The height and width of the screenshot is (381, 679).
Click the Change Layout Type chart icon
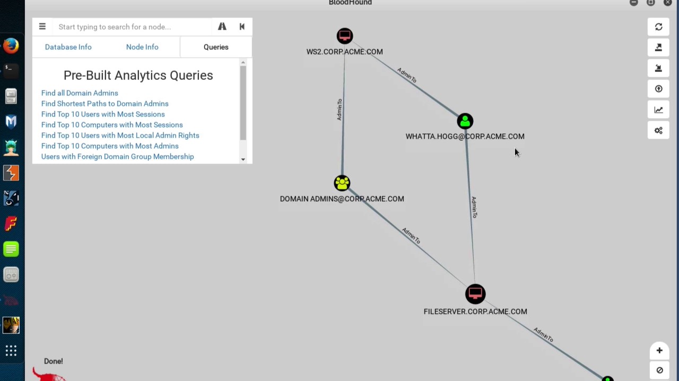point(658,110)
